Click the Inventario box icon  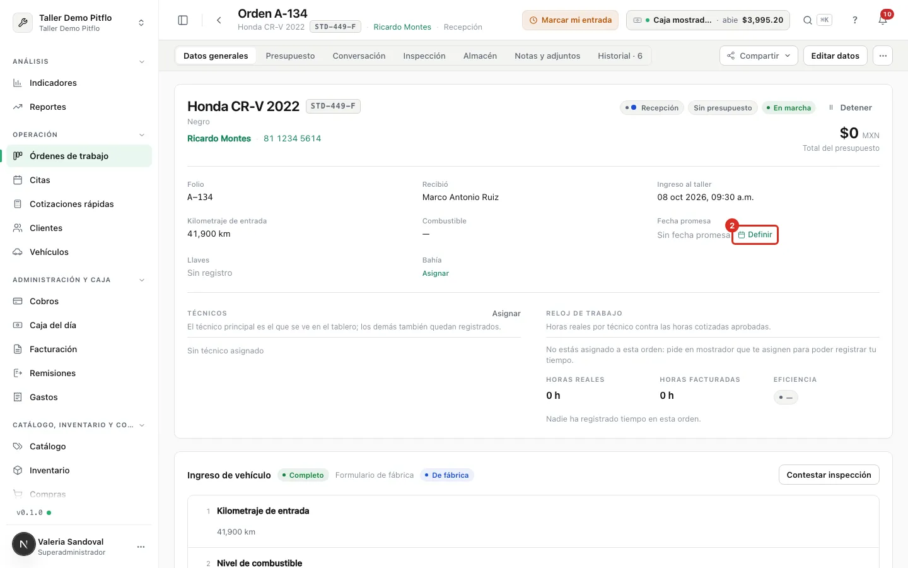[18, 470]
